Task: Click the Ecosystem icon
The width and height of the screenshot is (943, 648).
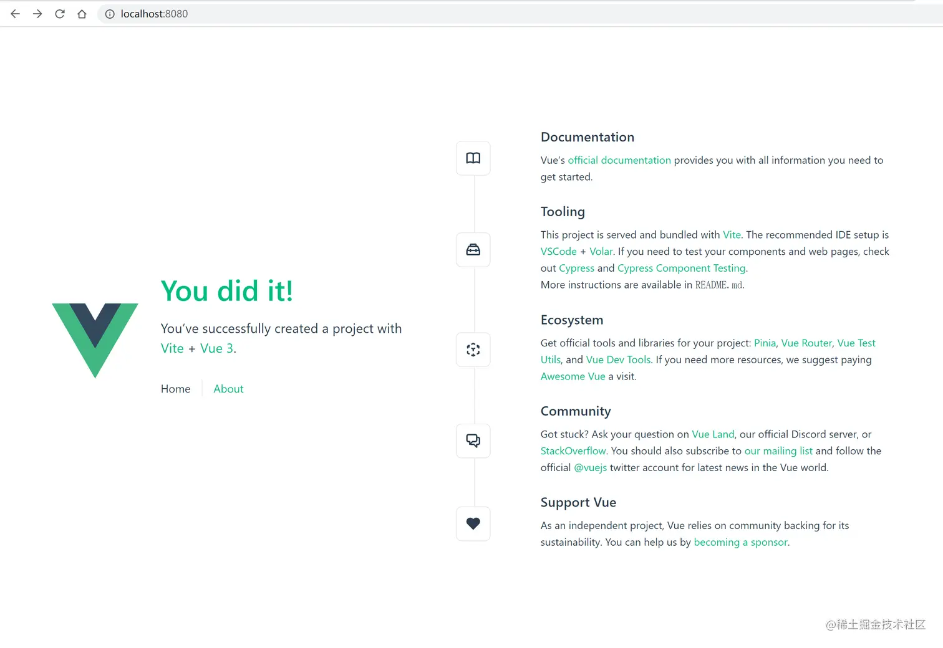Action: tap(473, 350)
